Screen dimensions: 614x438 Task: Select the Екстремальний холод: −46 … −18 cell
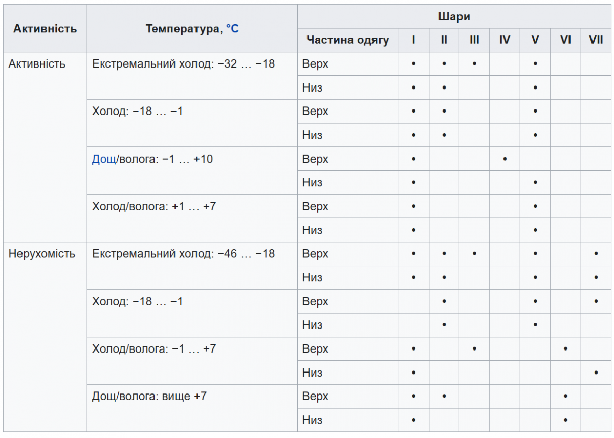[x=183, y=254]
